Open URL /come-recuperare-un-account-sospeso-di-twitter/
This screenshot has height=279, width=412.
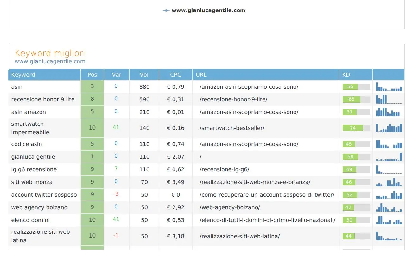coord(267,195)
